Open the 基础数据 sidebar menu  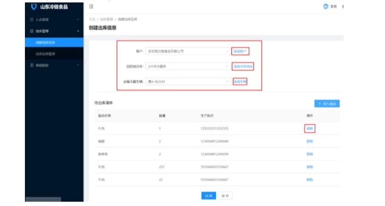click(x=54, y=65)
